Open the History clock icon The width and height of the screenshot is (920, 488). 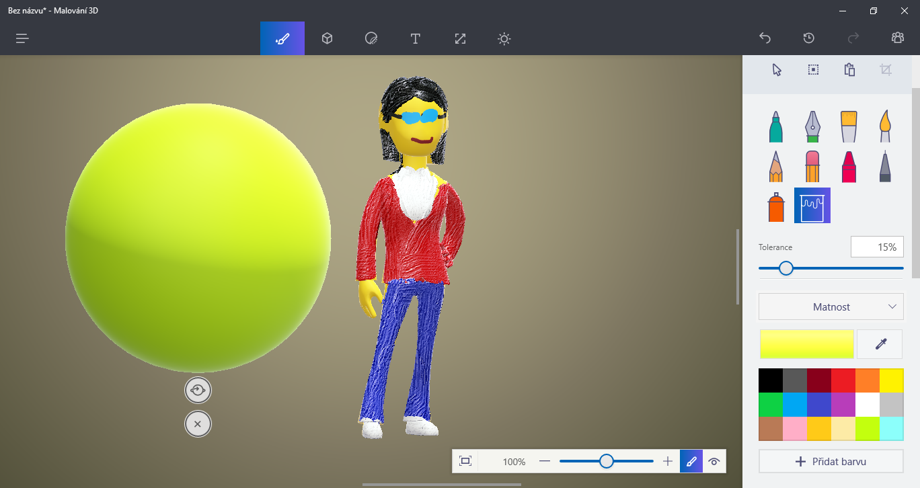[809, 38]
